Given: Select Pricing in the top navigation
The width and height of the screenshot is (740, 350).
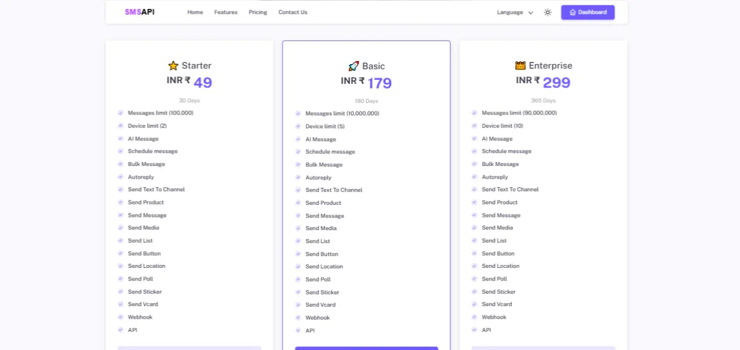Looking at the screenshot, I should point(258,12).
